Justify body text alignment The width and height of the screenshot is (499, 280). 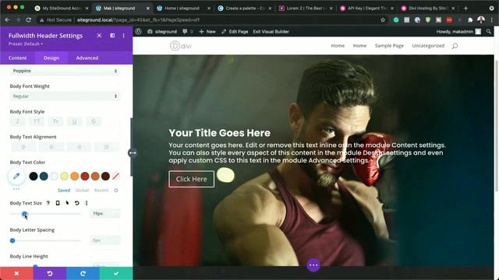point(106,147)
